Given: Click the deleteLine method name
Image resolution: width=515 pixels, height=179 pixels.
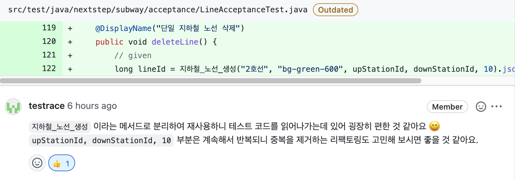Looking at the screenshot, I should pos(175,42).
